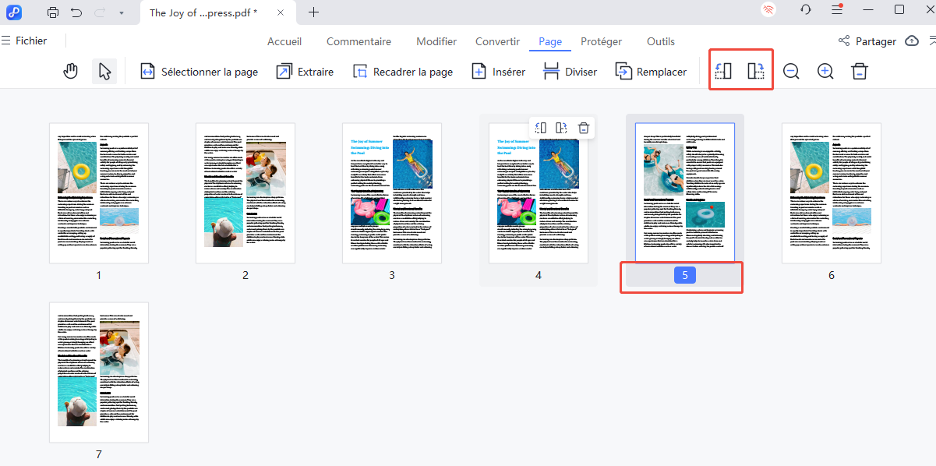Select the hand pan tool
Viewport: 936px width, 466px height.
click(70, 71)
